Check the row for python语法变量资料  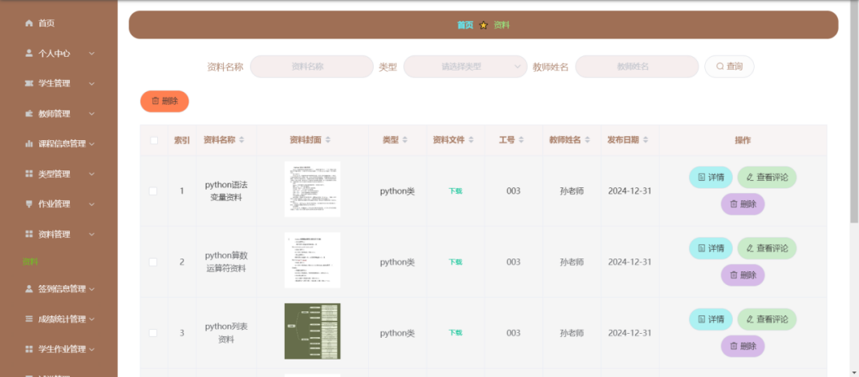(154, 191)
